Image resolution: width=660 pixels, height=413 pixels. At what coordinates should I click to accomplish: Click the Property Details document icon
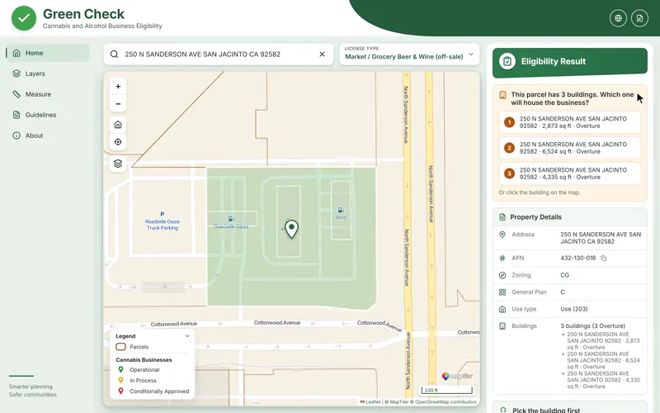click(x=502, y=217)
